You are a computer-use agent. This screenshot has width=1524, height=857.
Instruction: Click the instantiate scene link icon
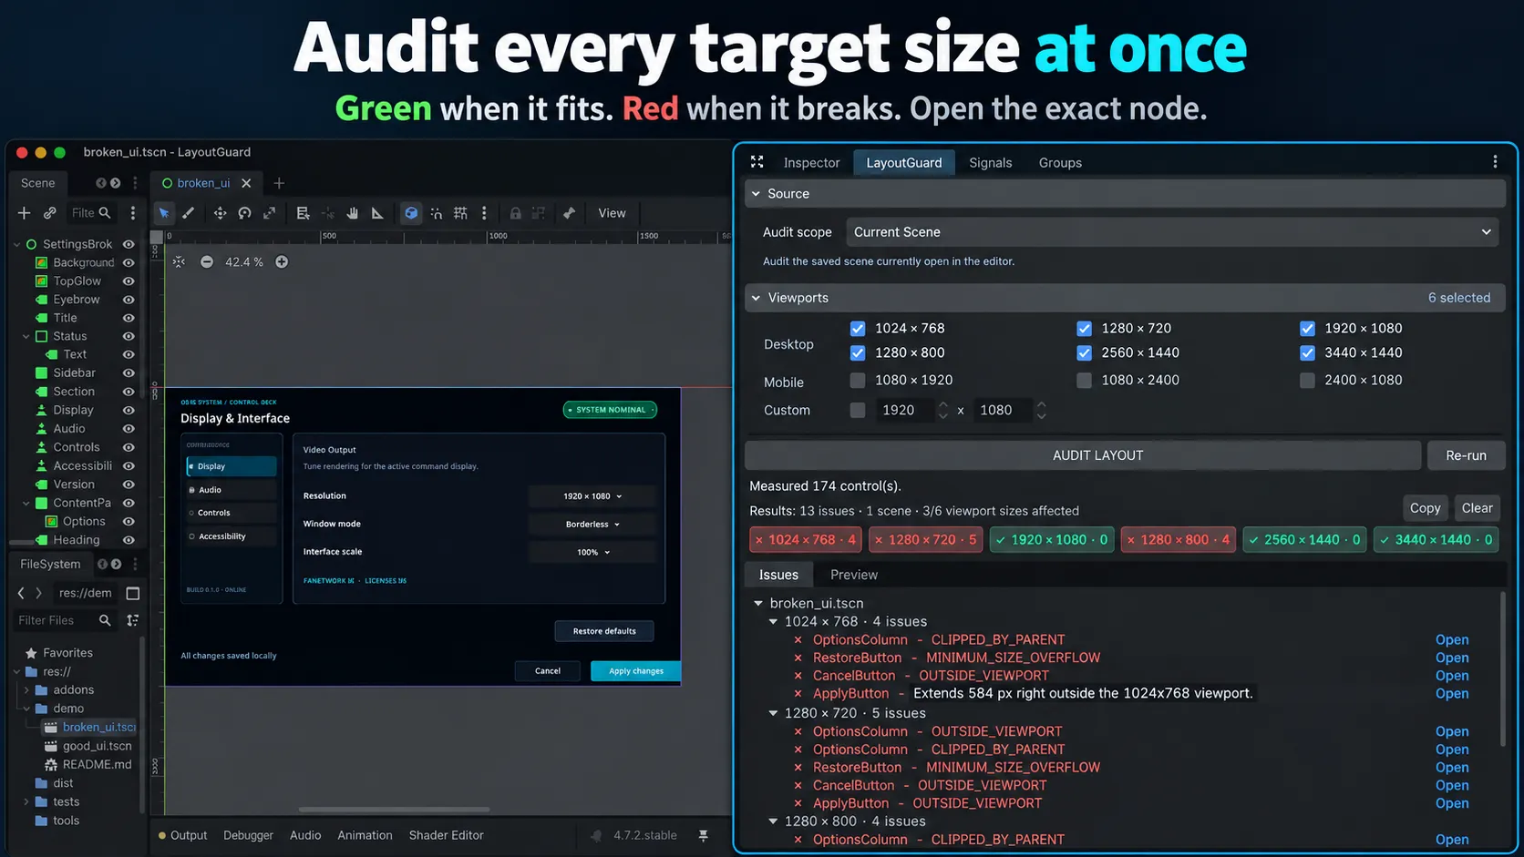pyautogui.click(x=50, y=213)
